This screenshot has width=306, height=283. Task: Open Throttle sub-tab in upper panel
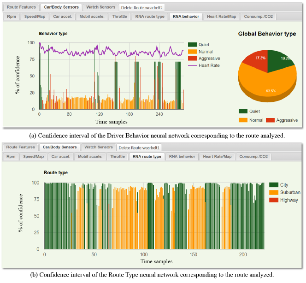[x=120, y=17]
